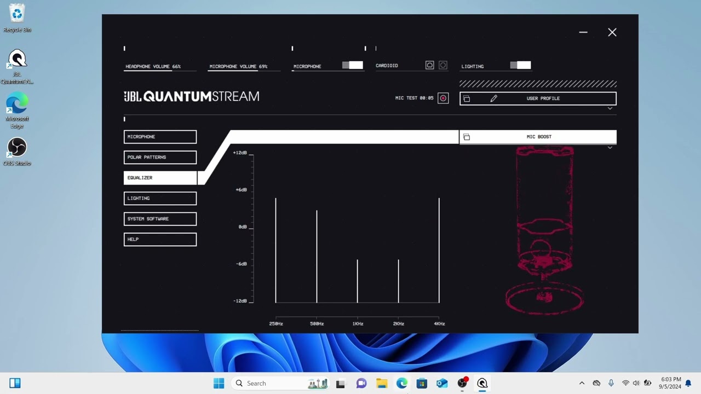
Task: Click the User Profile button
Action: [538, 99]
